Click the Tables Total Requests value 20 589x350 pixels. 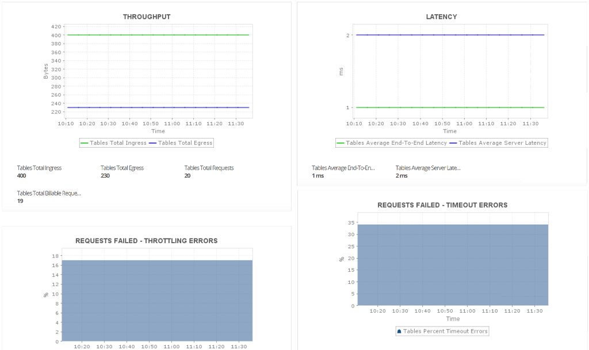188,175
